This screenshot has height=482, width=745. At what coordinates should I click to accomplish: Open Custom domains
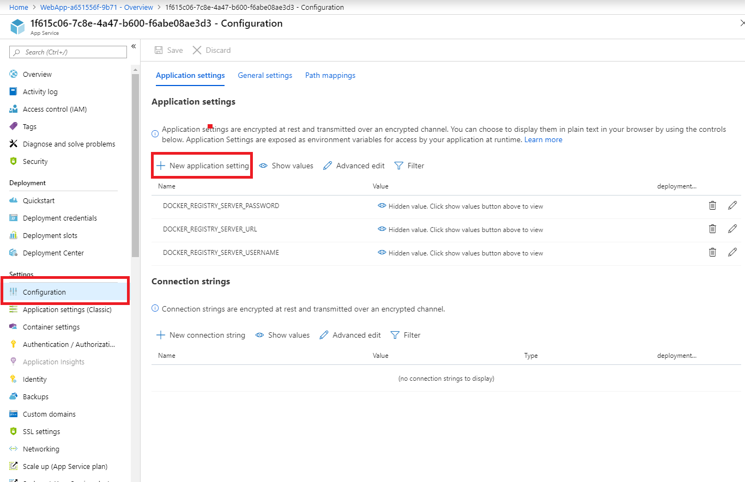(x=49, y=414)
